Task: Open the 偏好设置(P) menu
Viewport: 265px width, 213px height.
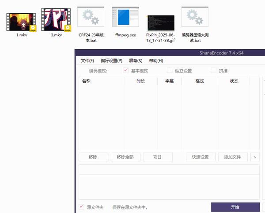Action: point(111,61)
